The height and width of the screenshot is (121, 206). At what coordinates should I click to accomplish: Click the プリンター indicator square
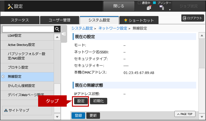coord(154,3)
